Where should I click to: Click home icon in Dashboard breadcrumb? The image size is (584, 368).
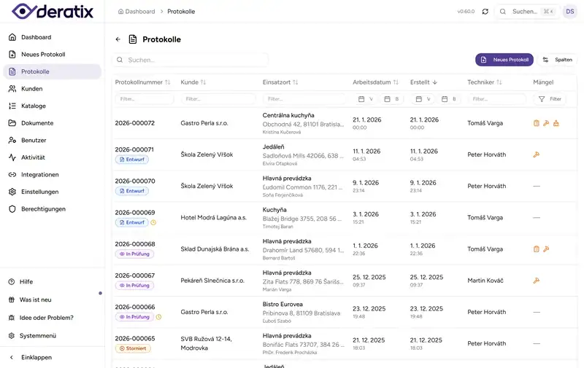click(x=120, y=12)
